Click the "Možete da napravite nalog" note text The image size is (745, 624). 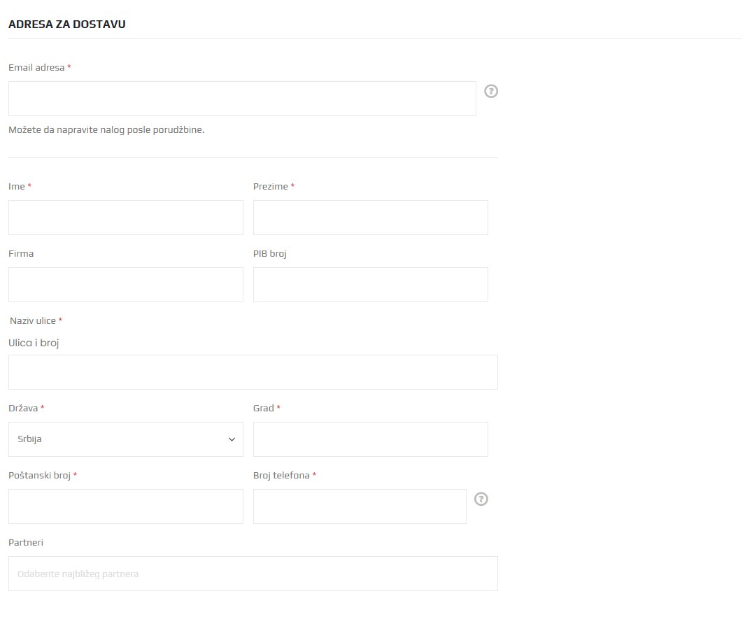pyautogui.click(x=106, y=130)
